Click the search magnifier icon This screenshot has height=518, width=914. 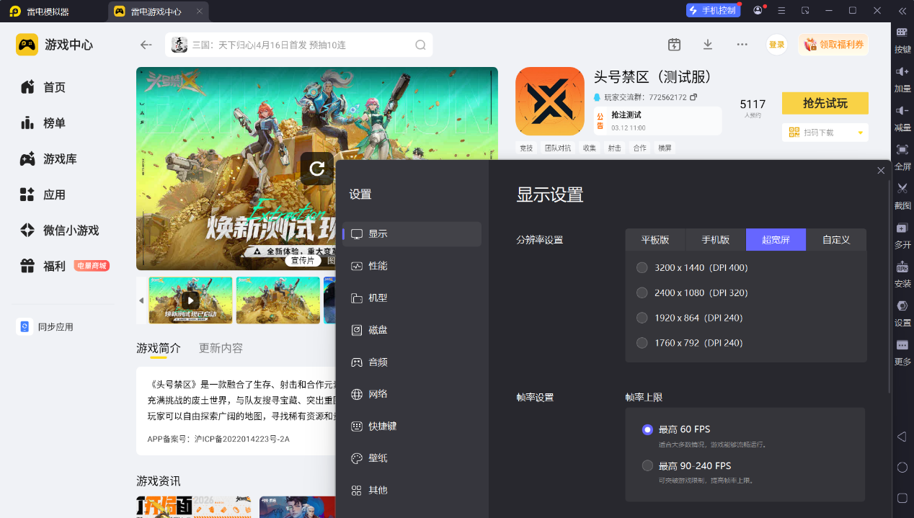click(420, 45)
